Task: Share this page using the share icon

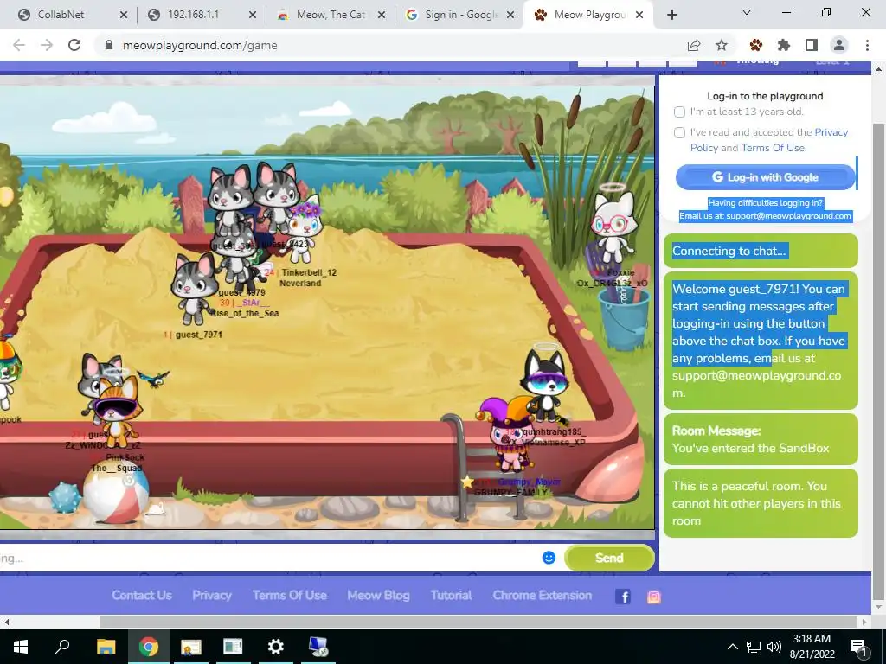Action: pyautogui.click(x=694, y=45)
